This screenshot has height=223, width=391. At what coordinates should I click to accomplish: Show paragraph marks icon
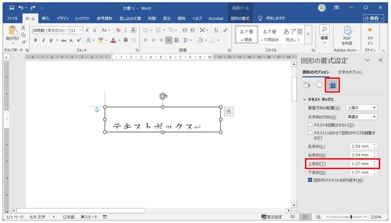pos(226,30)
